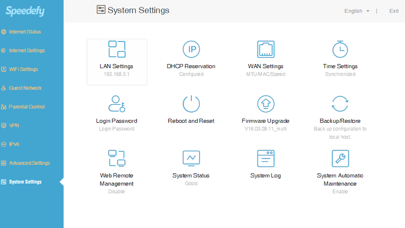
Task: Click Backup/Restore circular arrows icon
Action: click(x=340, y=104)
